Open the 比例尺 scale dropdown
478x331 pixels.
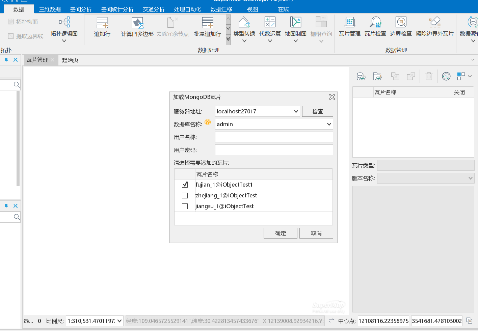(120, 321)
